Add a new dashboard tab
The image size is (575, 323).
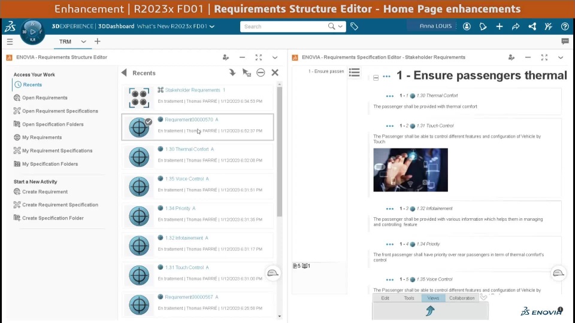click(97, 41)
